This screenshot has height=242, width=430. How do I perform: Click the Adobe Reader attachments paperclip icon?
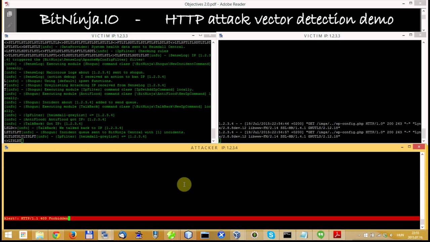(x=9, y=25)
